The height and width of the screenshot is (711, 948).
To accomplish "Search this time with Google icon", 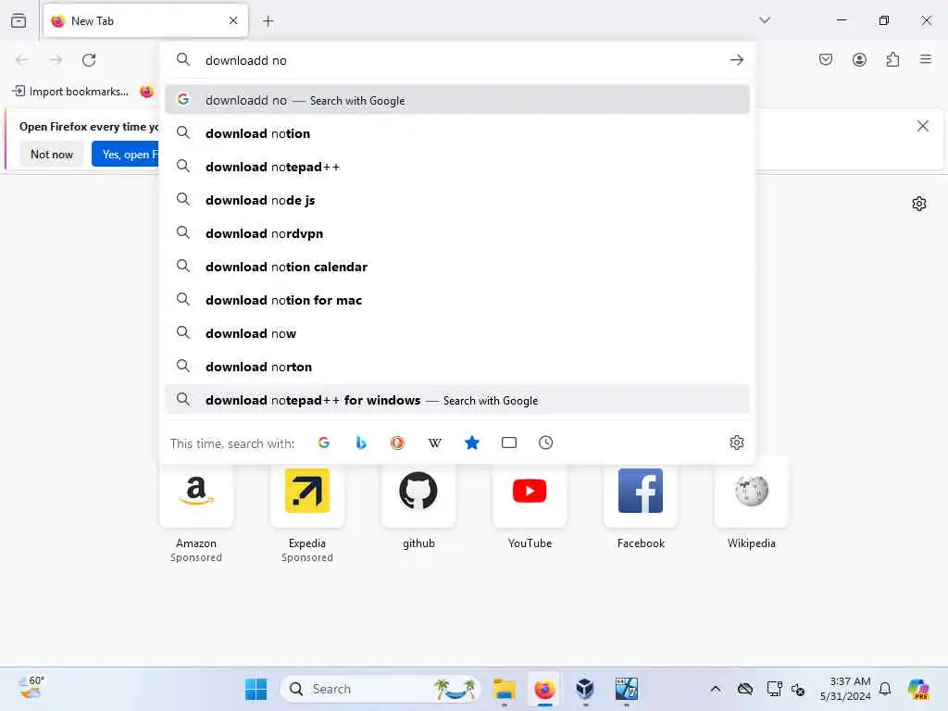I will click(x=324, y=443).
